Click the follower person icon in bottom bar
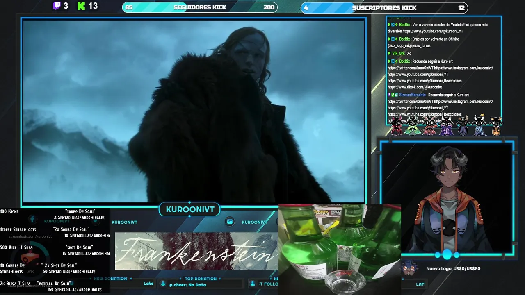 tap(253, 284)
